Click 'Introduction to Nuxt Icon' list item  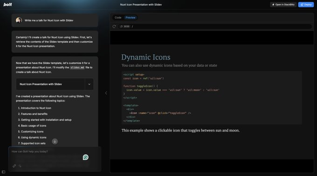point(36,108)
